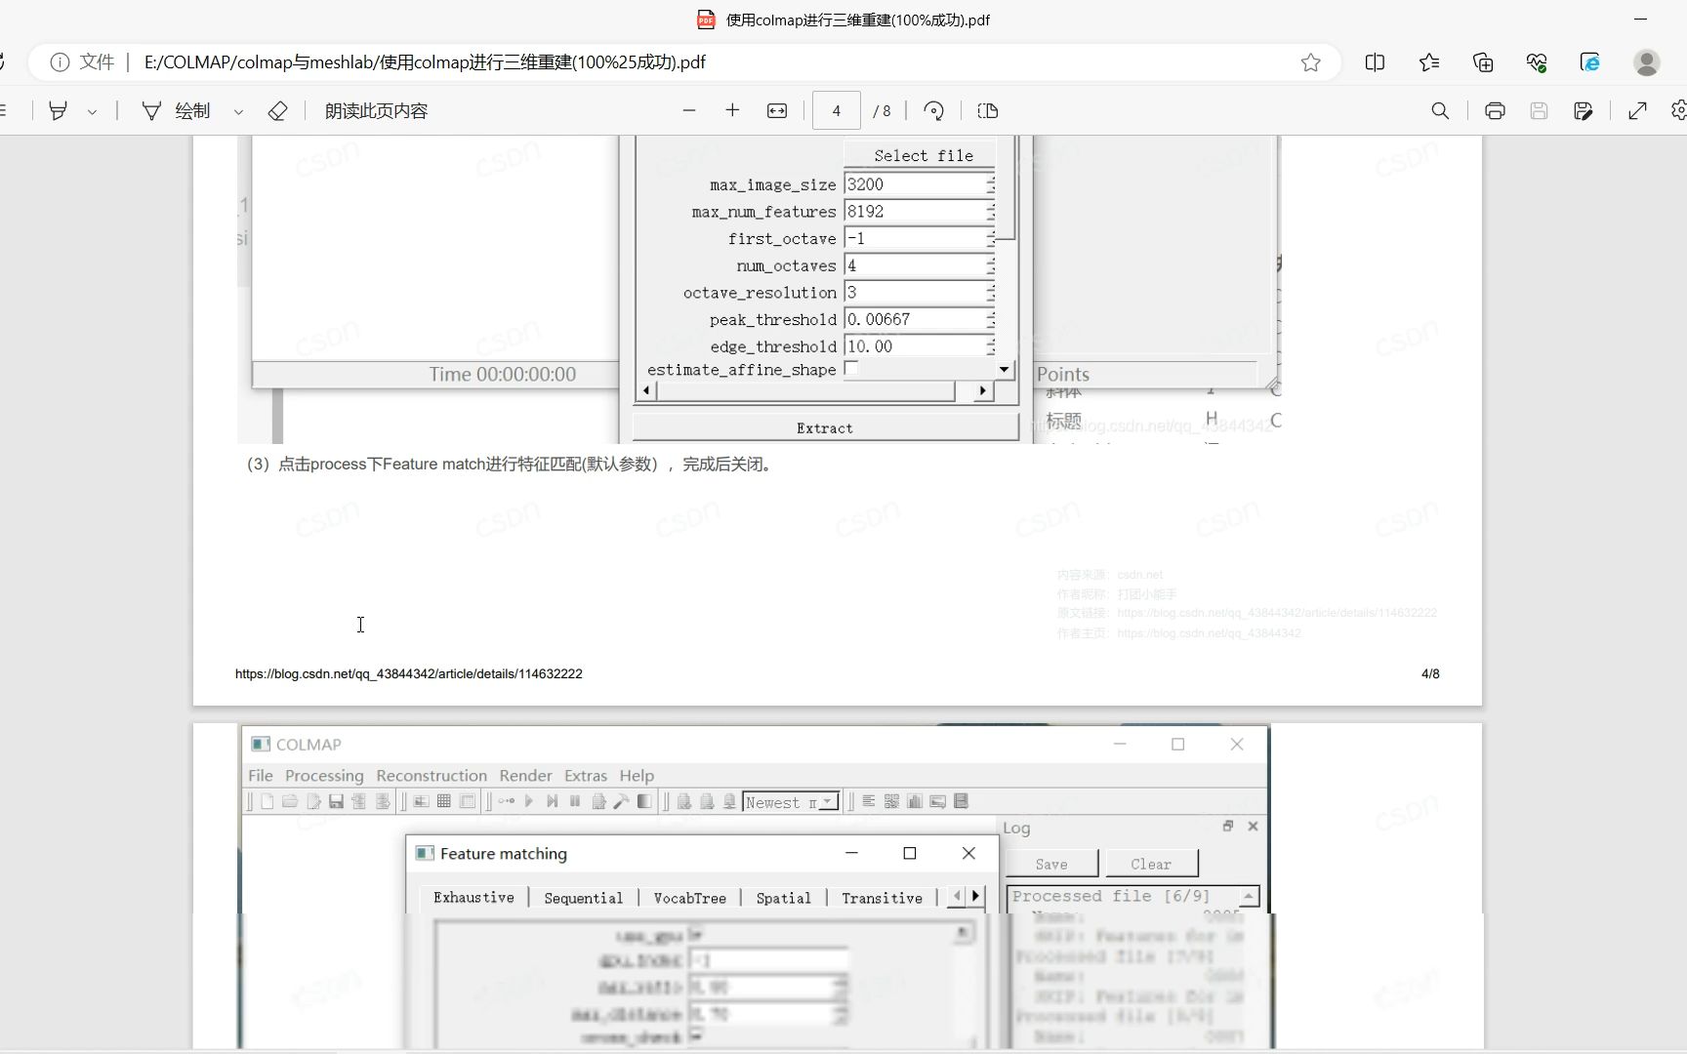1687x1054 pixels.
Task: Click the highlight pen icon in PDF toolbar
Action: coord(58,111)
